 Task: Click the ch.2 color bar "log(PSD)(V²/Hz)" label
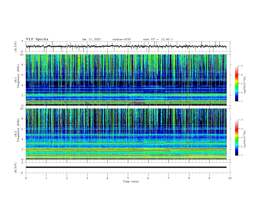[x=245, y=139]
